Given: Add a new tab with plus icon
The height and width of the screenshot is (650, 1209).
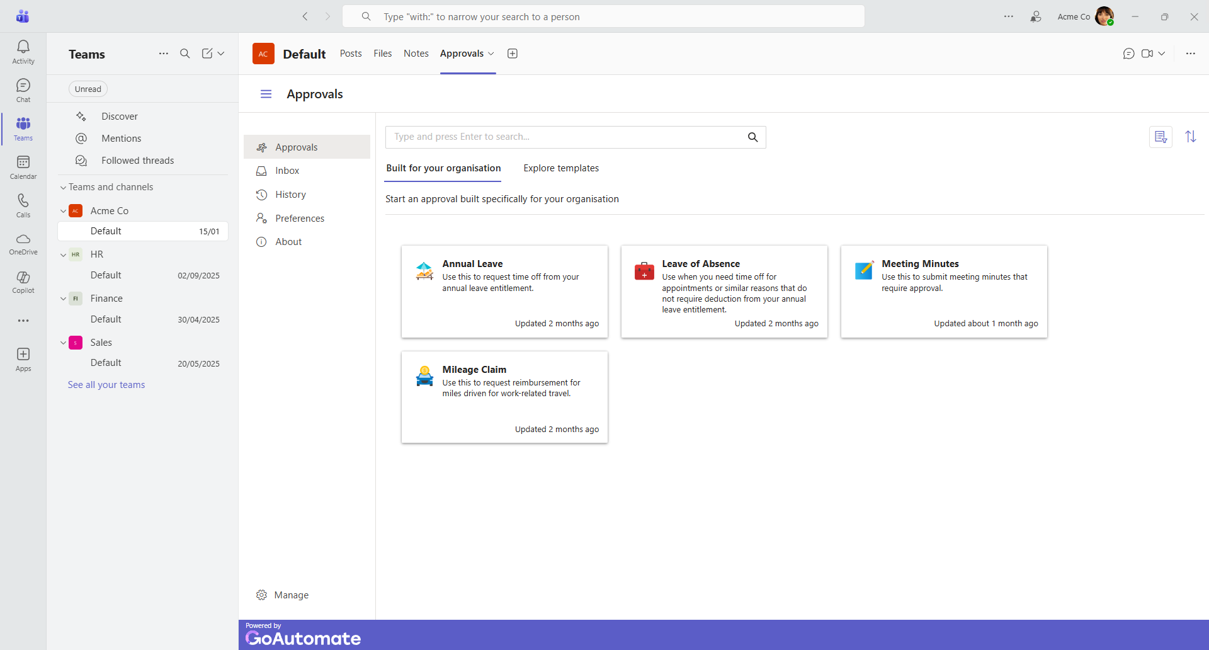Looking at the screenshot, I should tap(513, 54).
